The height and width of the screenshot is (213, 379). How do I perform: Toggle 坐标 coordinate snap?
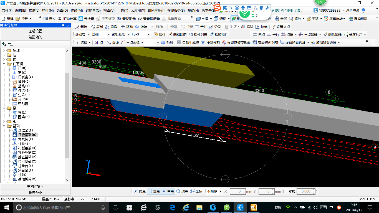(x=196, y=191)
